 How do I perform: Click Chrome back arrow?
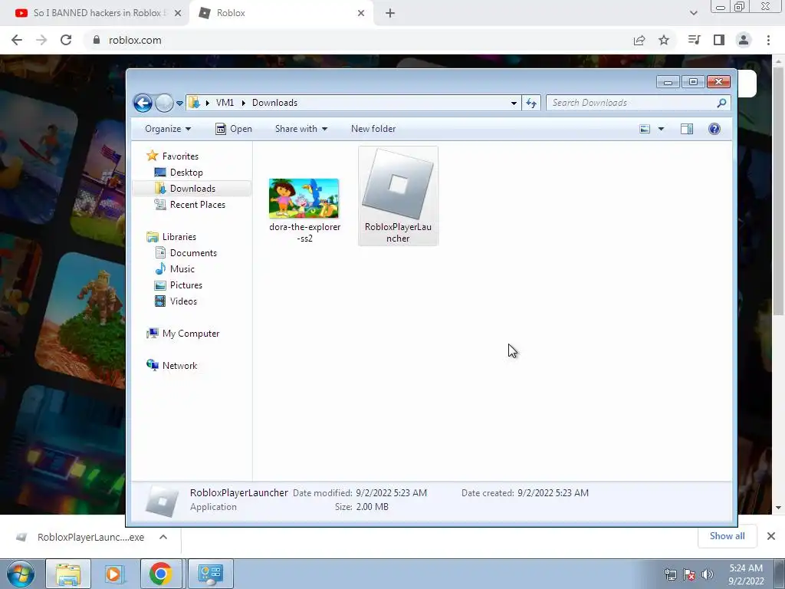17,40
